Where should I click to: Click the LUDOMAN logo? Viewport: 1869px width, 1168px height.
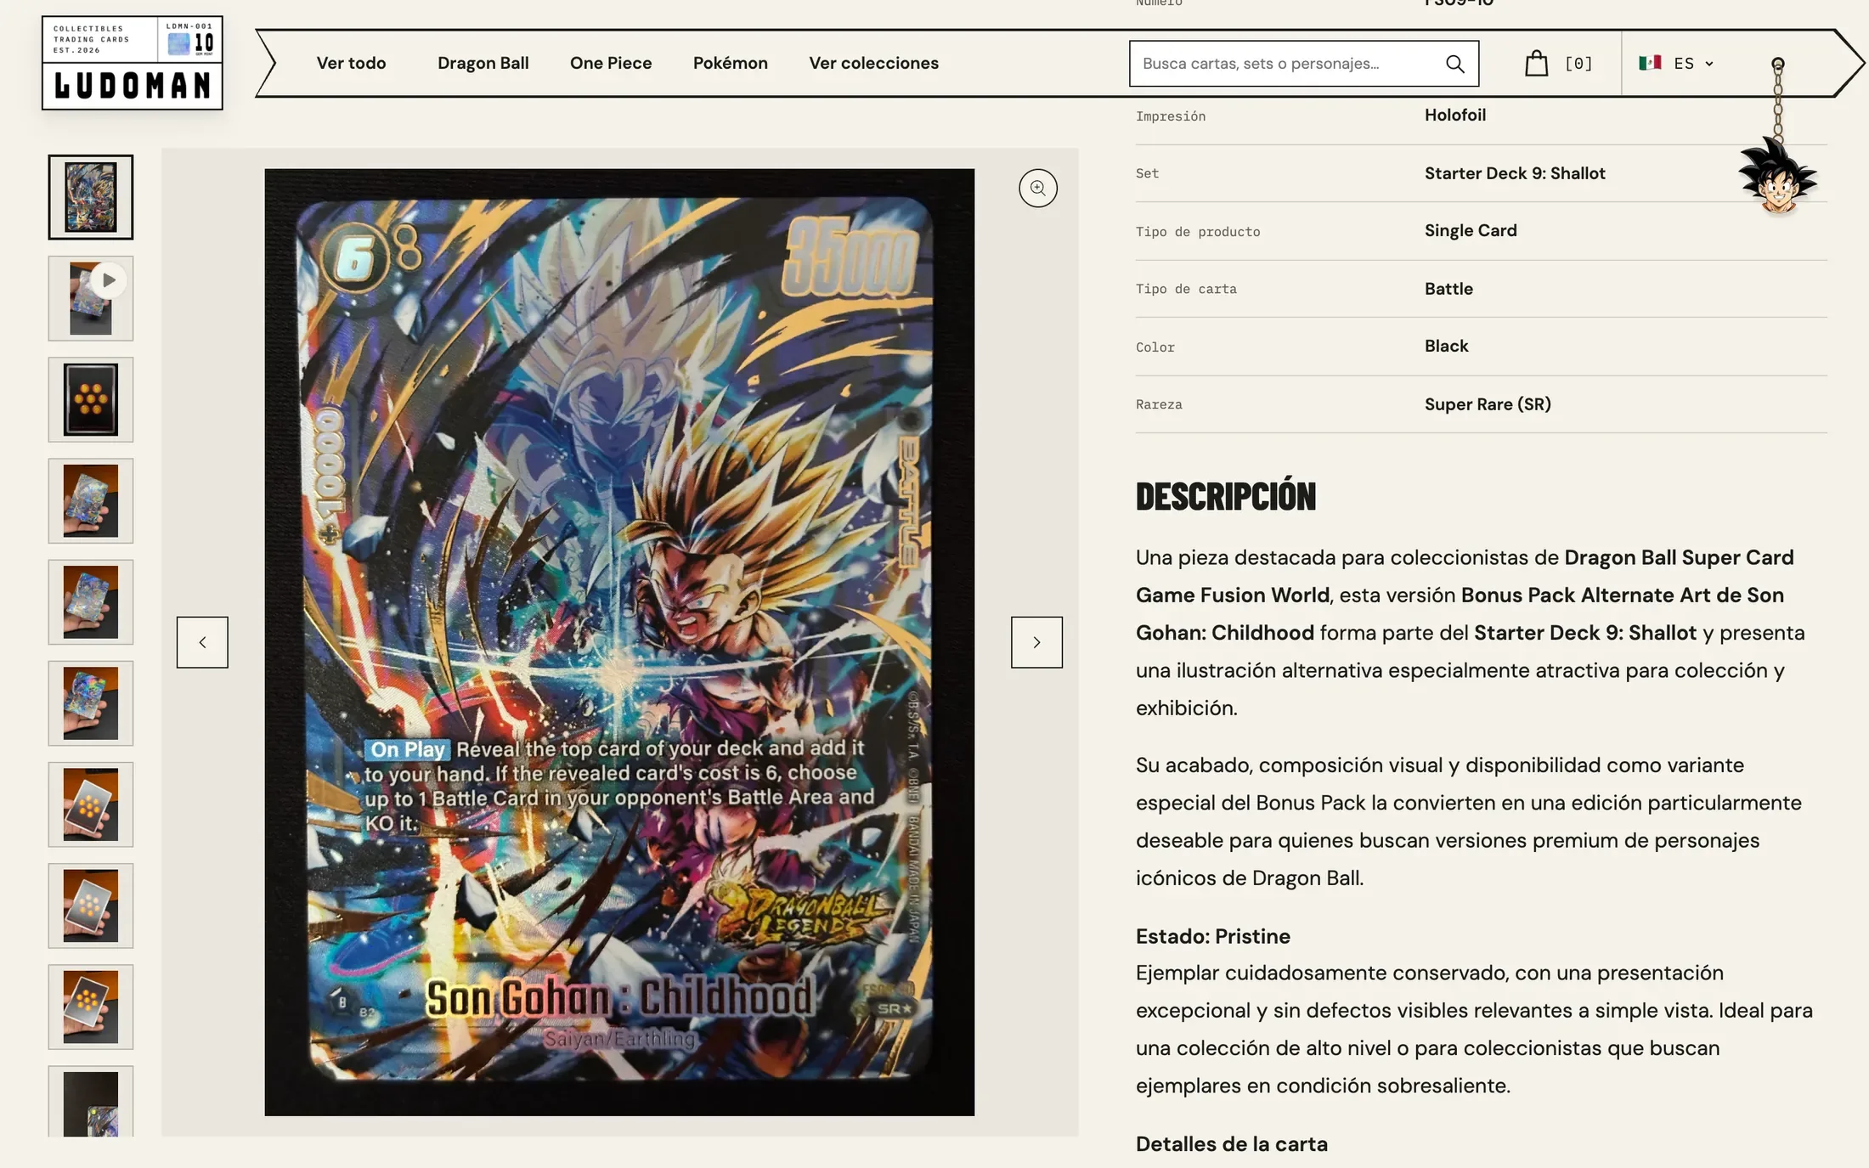(x=133, y=63)
